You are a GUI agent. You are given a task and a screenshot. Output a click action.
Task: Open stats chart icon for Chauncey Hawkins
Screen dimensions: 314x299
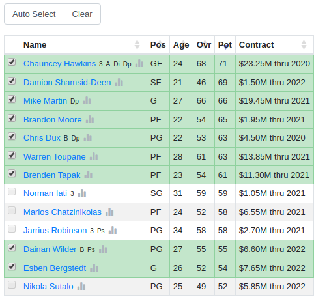click(139, 63)
